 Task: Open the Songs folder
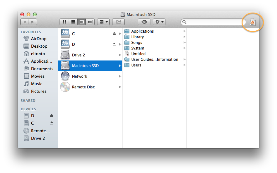click(x=154, y=43)
